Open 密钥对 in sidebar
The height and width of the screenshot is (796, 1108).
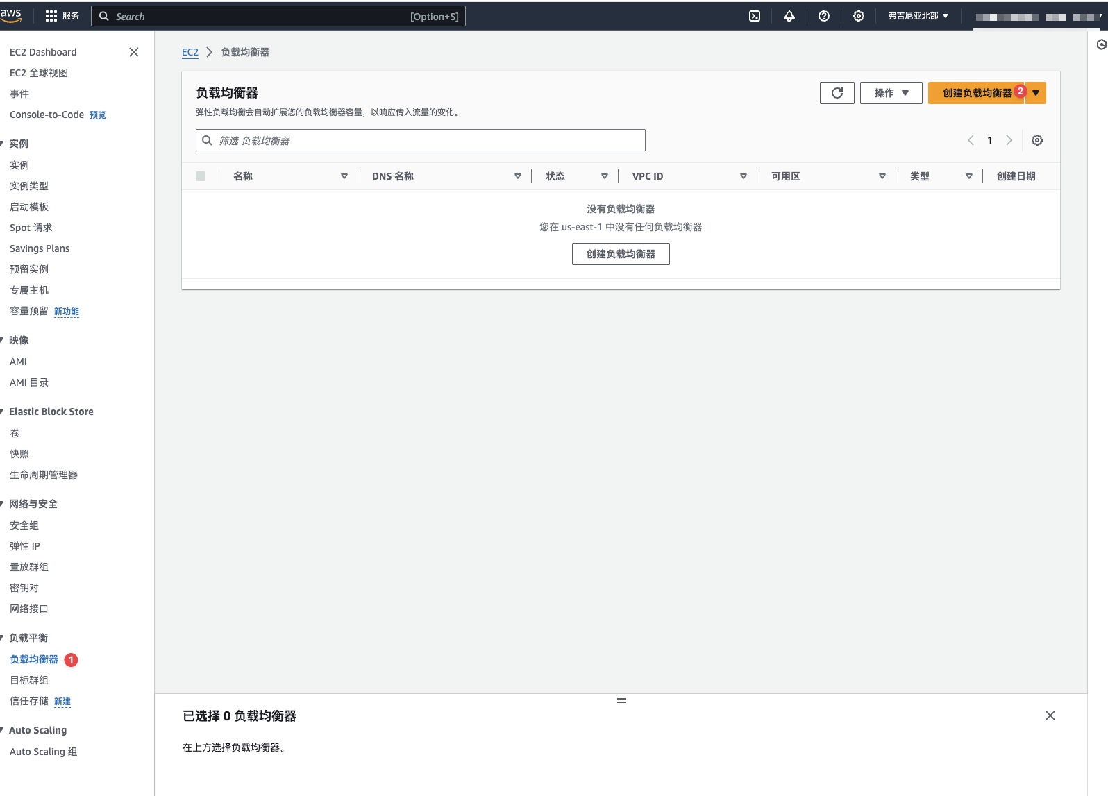click(x=24, y=588)
